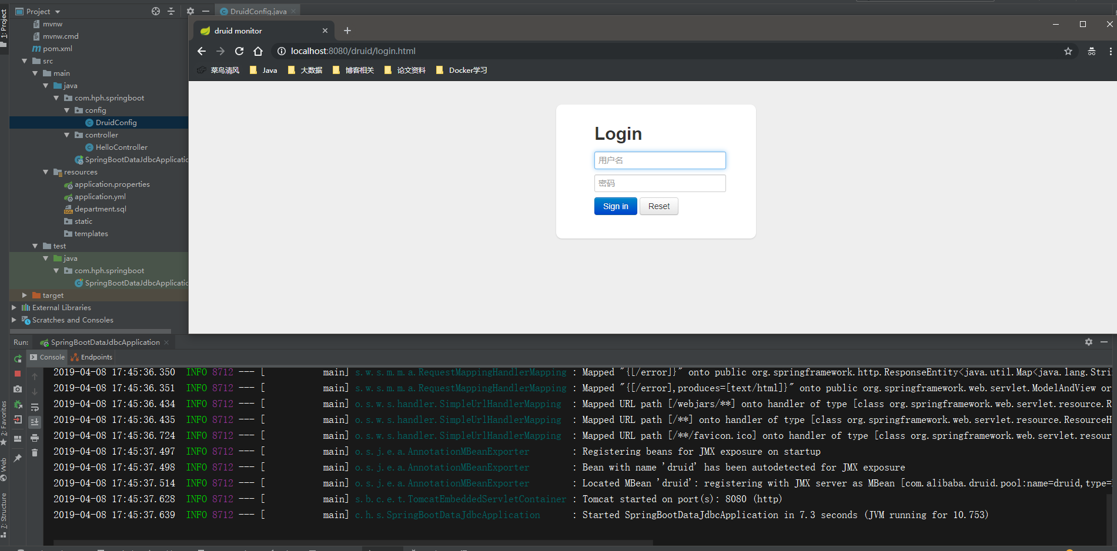Select pom.xml in the project tree
Screen dimensions: 1117x551
point(52,49)
